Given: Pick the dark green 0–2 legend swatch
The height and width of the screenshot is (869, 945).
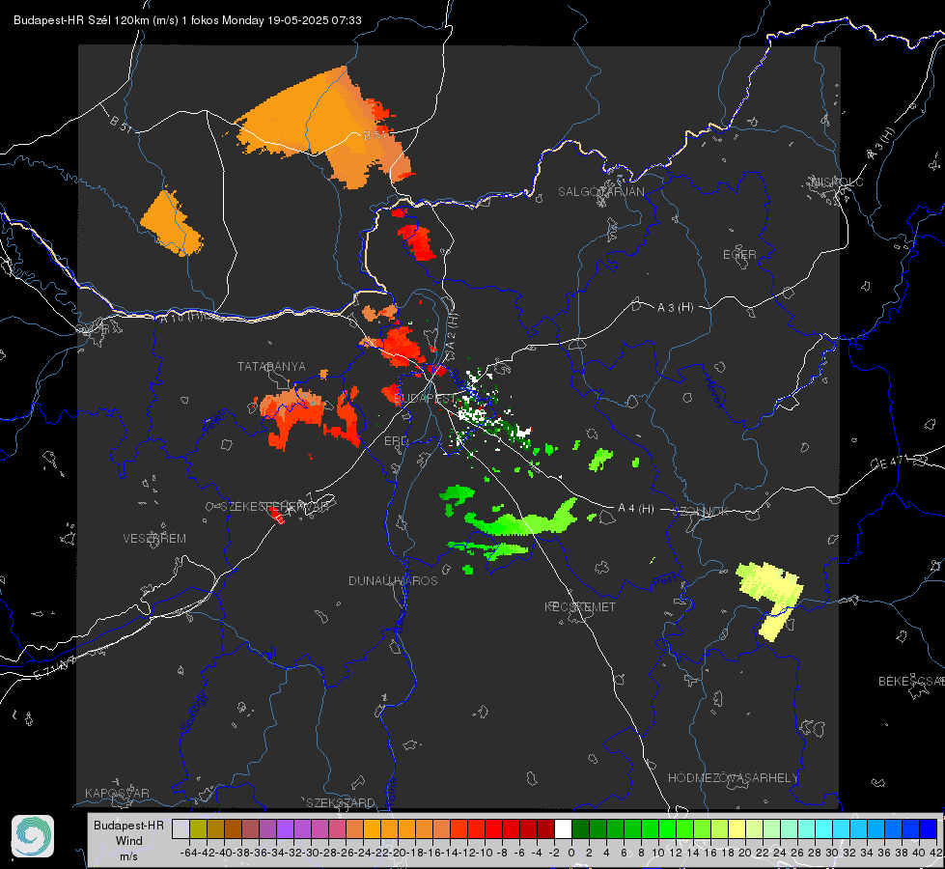Looking at the screenshot, I should pyautogui.click(x=580, y=828).
